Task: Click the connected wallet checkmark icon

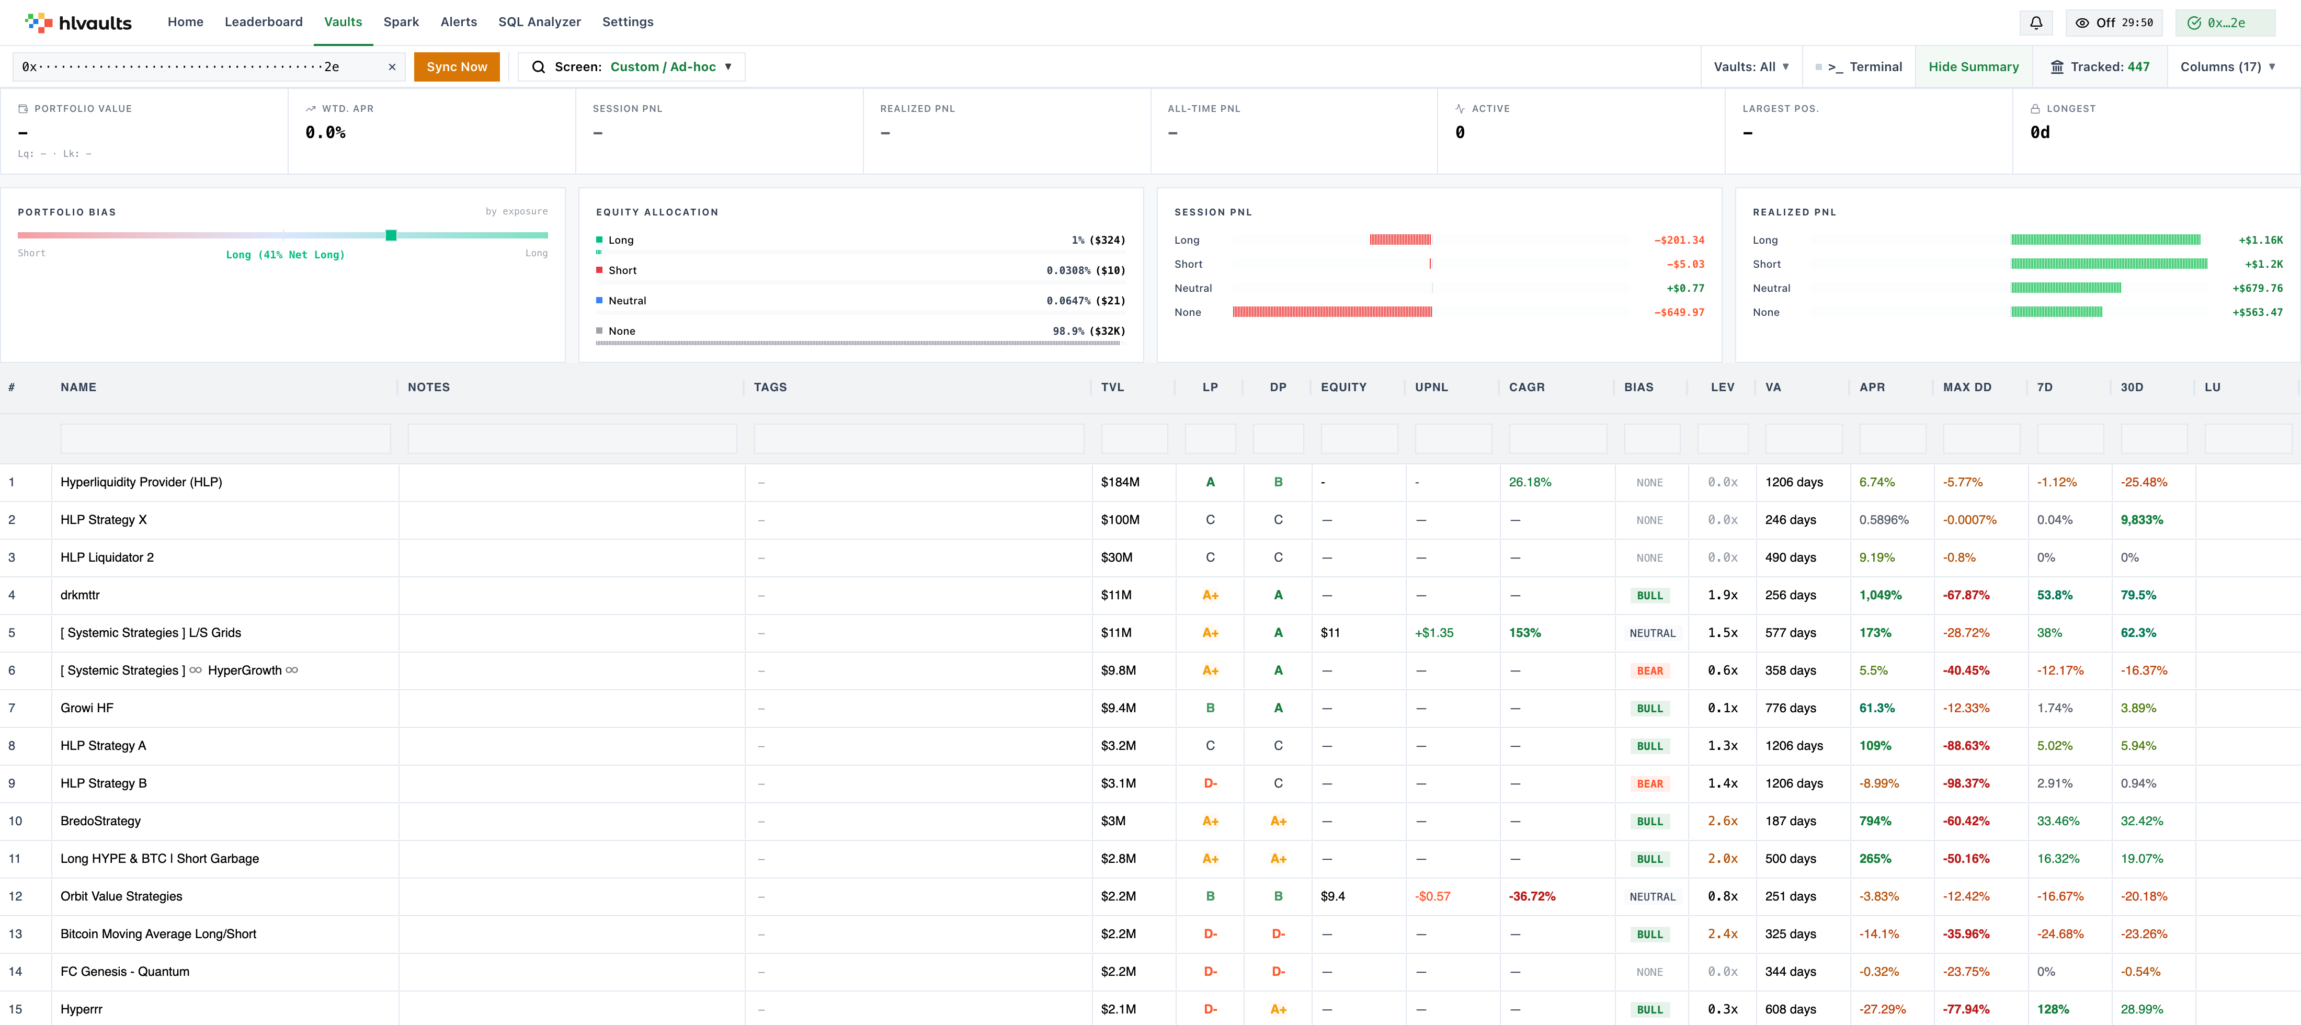Action: point(2194,23)
